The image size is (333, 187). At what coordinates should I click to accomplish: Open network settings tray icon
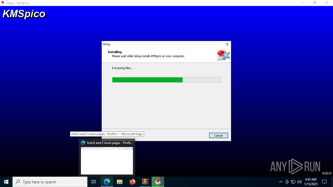[293, 182]
